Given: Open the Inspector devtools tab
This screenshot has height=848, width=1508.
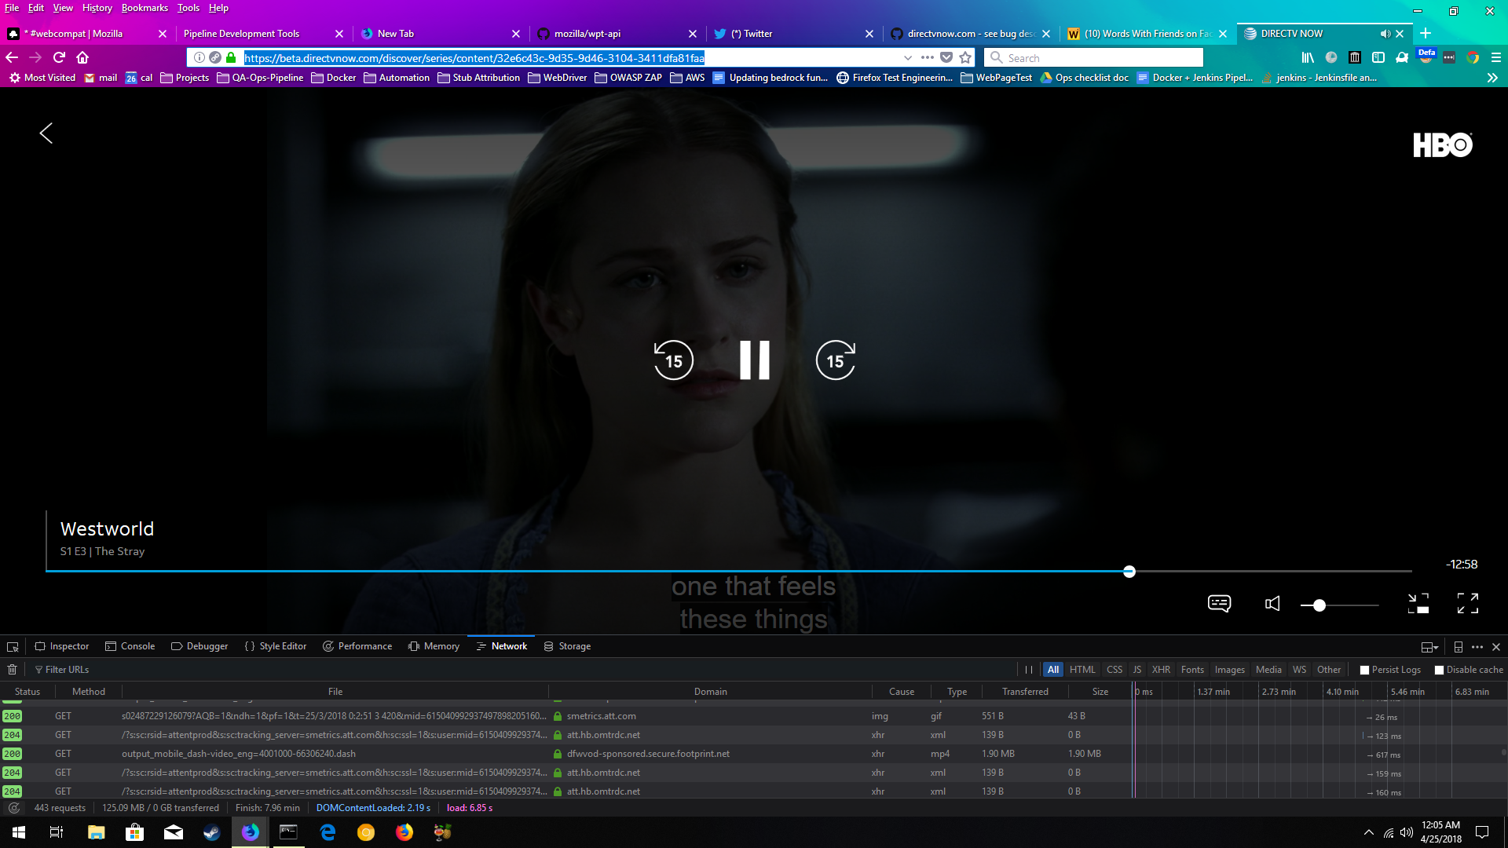Looking at the screenshot, I should [x=62, y=646].
